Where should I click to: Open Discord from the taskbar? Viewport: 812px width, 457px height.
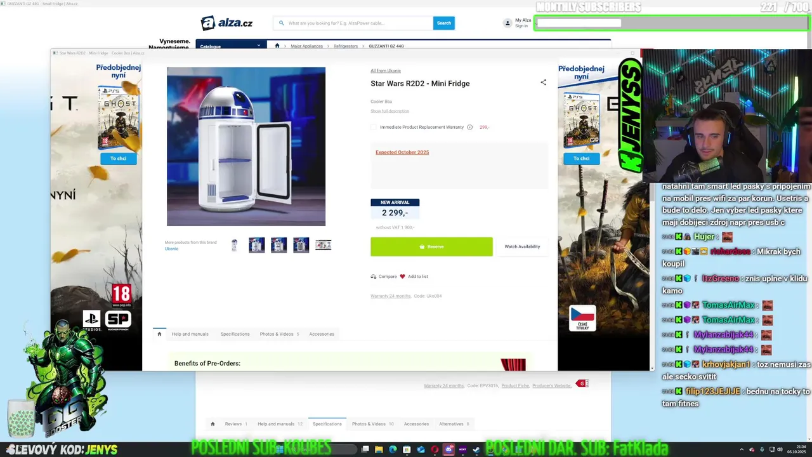(449, 449)
